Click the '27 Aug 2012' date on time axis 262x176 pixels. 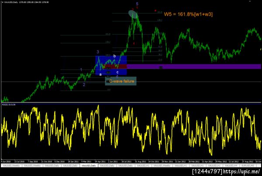tap(248, 162)
